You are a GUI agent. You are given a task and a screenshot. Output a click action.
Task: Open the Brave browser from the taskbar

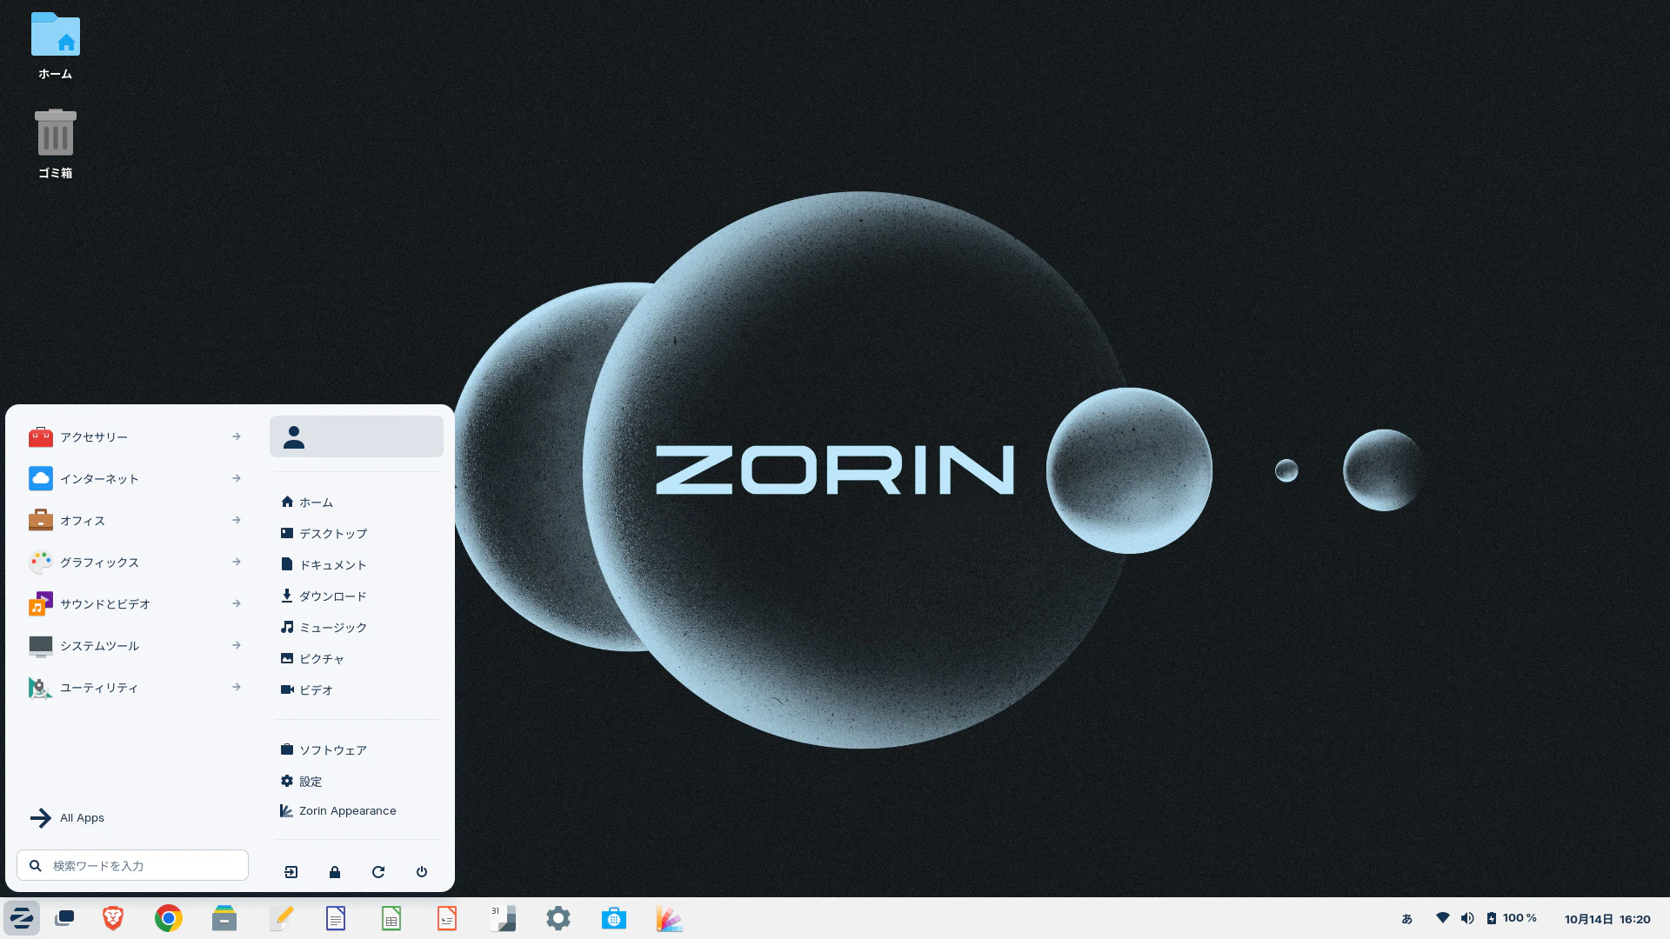tap(112, 917)
